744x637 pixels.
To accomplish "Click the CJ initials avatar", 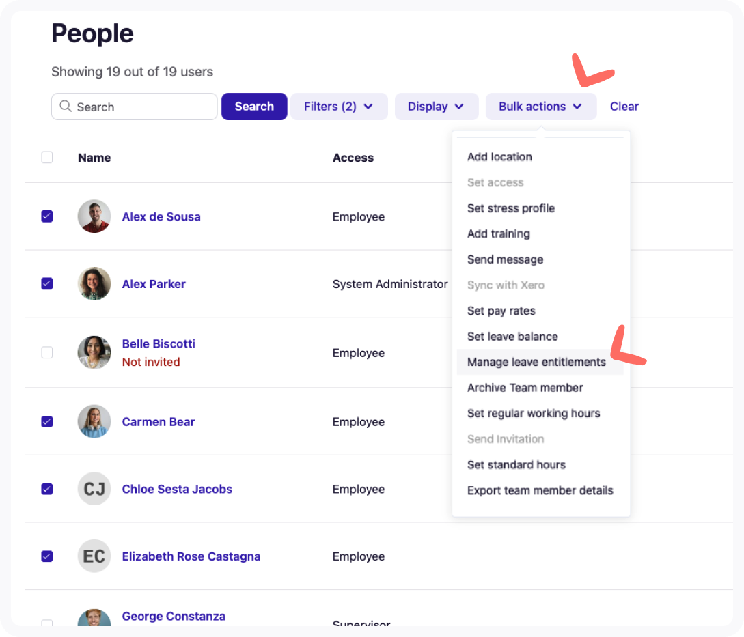I will tap(94, 489).
